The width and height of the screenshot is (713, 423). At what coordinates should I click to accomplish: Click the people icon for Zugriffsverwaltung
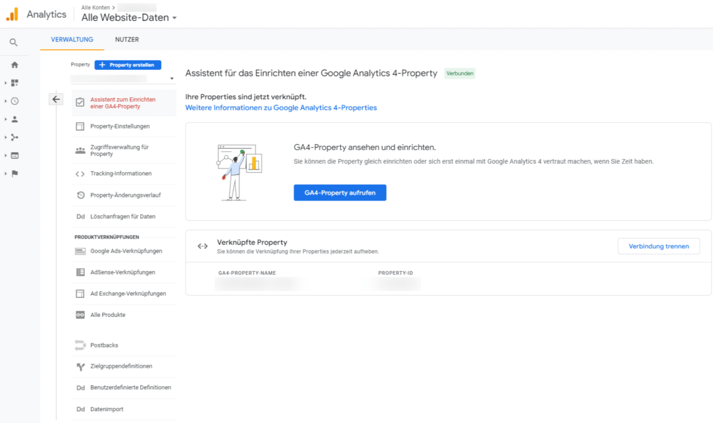(x=80, y=151)
